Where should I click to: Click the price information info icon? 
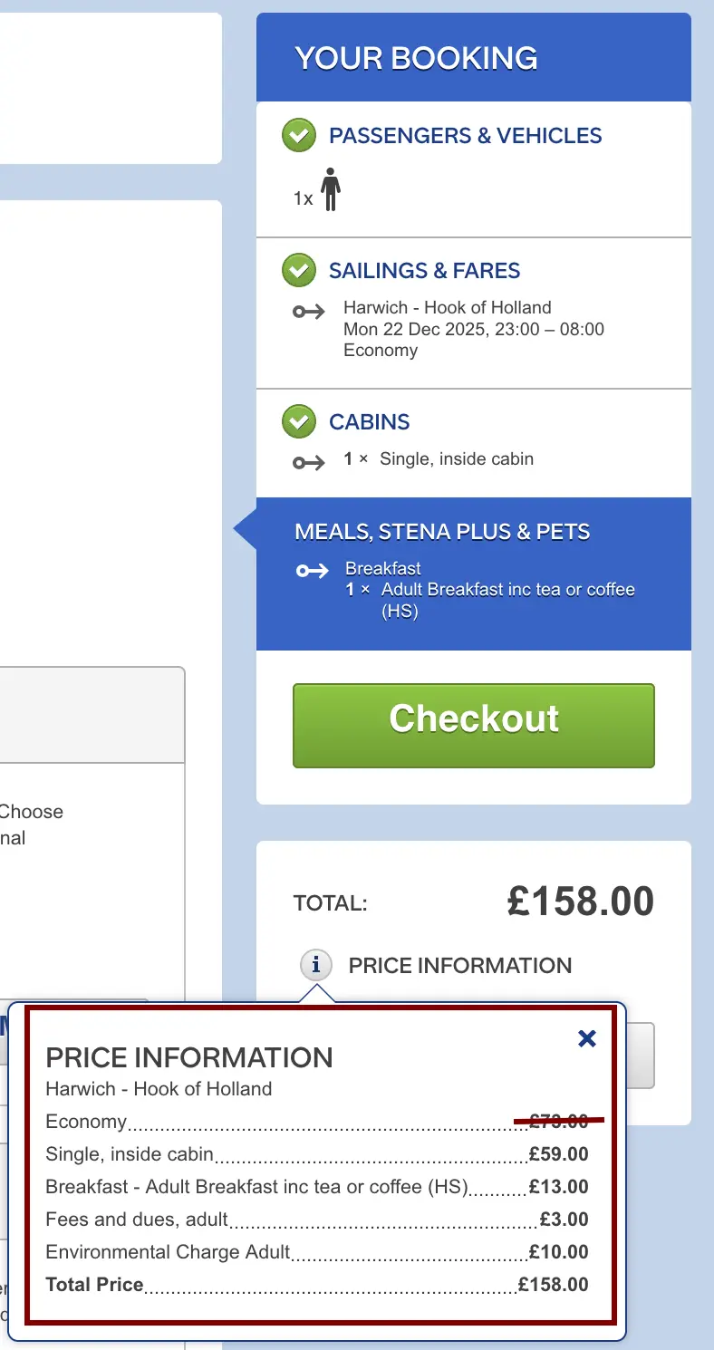315,966
